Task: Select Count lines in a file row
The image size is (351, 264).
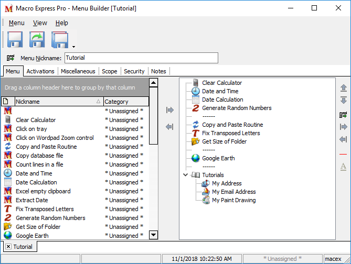Action: click(75, 164)
